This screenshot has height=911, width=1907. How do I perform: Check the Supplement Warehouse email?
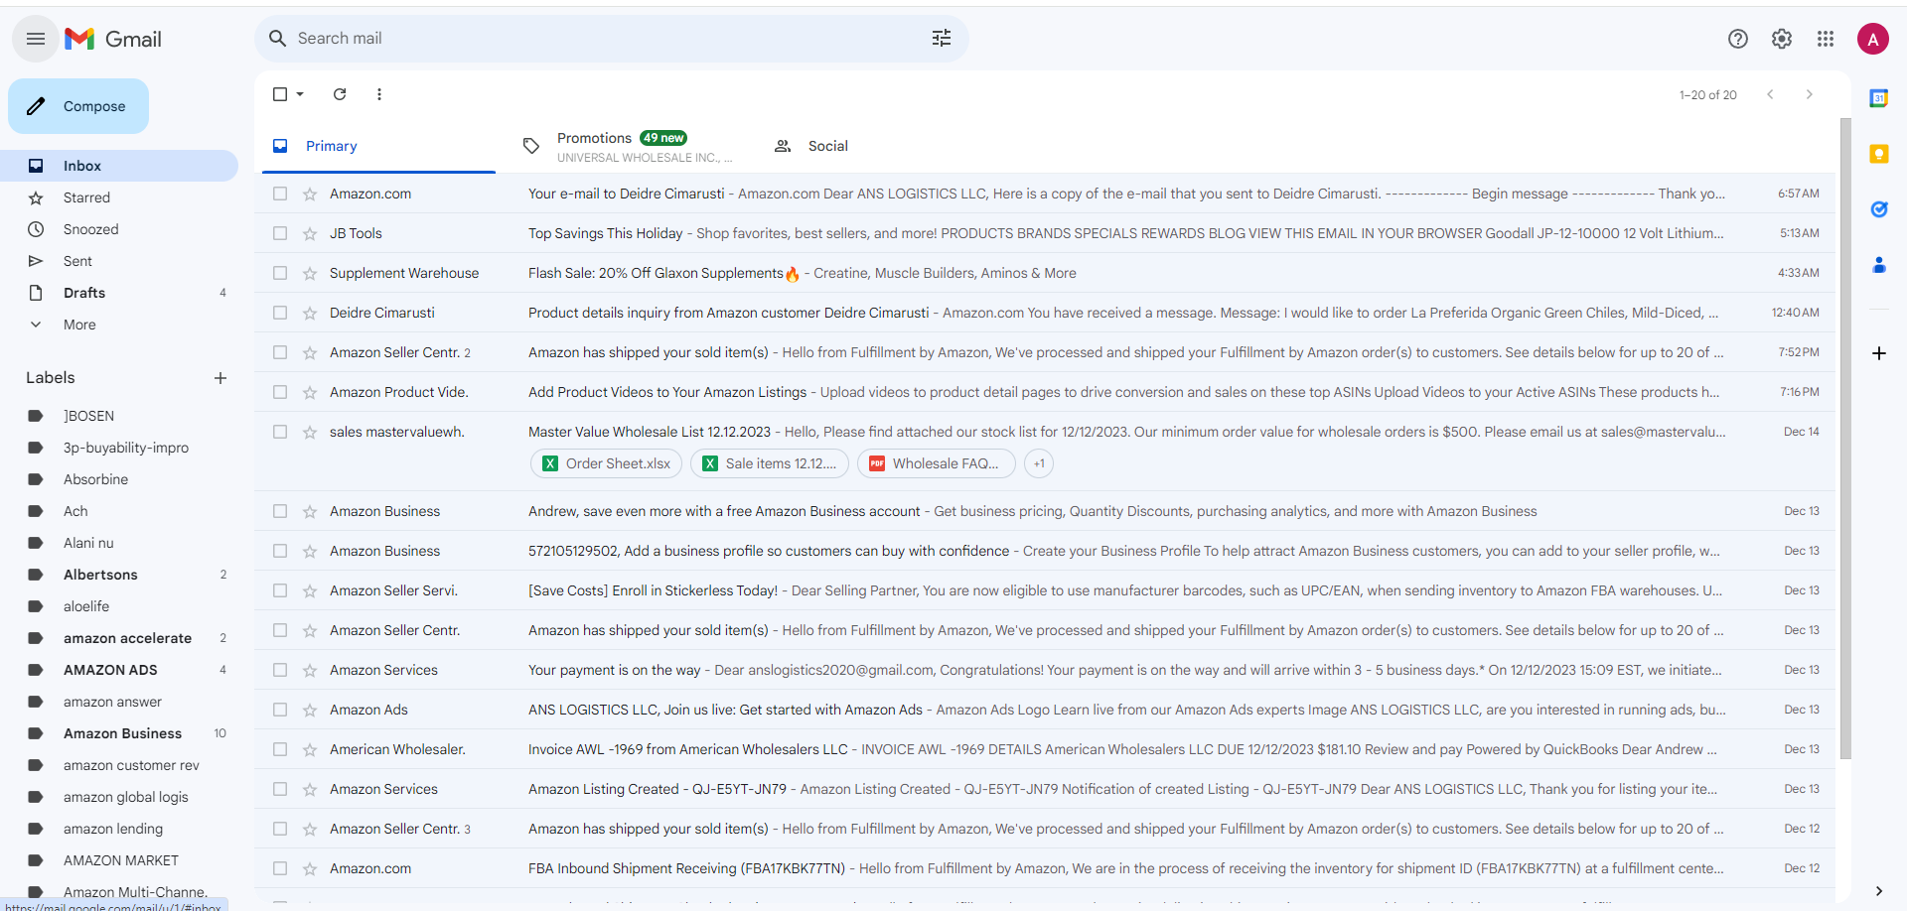pos(280,273)
